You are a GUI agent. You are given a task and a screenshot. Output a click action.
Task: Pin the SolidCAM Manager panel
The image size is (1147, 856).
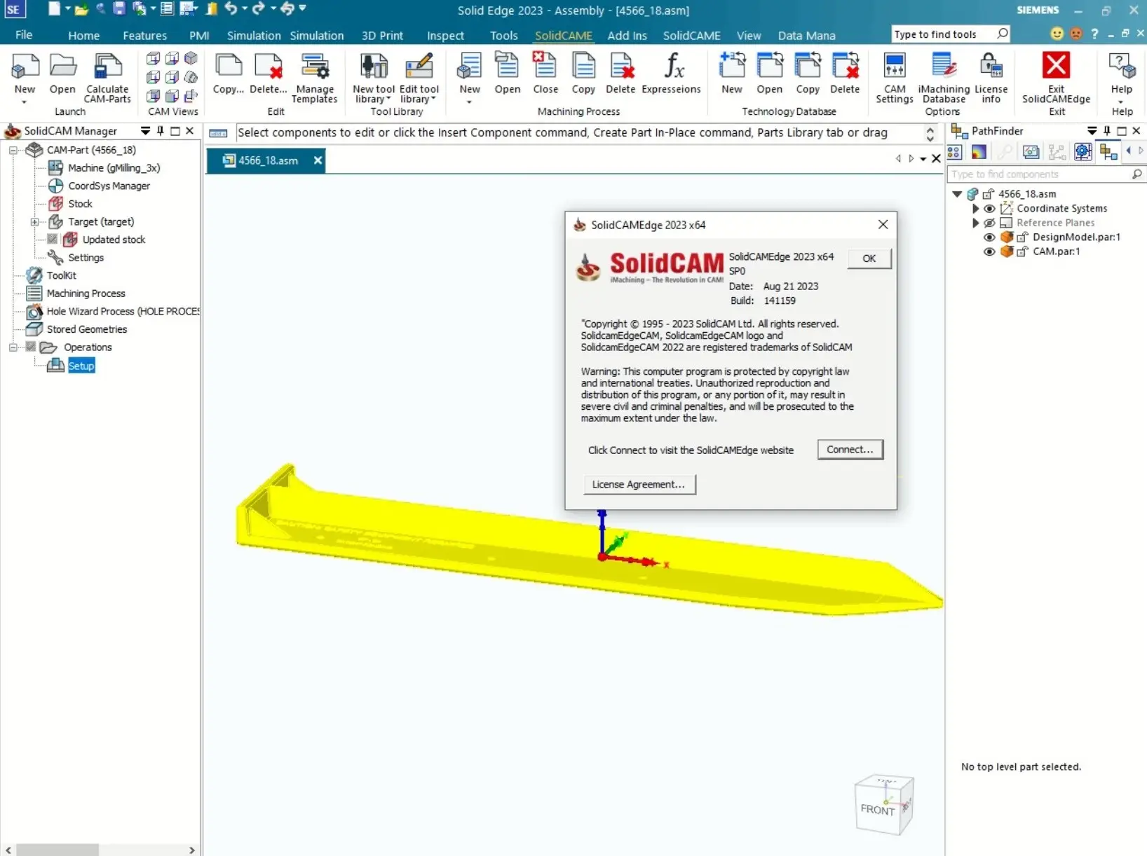[161, 131]
